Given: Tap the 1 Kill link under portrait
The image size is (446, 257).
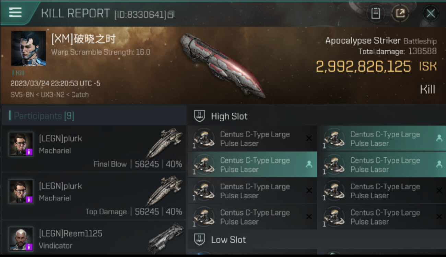Looking at the screenshot, I should pyautogui.click(x=18, y=73).
